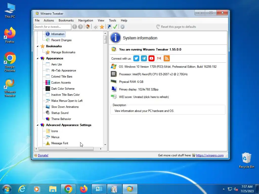Screen dimensions: 259x194
Task: Open settings via gear icon in toolbar
Action: click(x=122, y=27)
